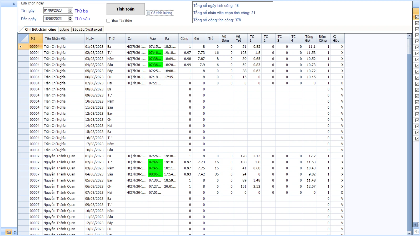The image size is (420, 236).
Task: Select the green cell 07:45...
Action: (x=155, y=168)
